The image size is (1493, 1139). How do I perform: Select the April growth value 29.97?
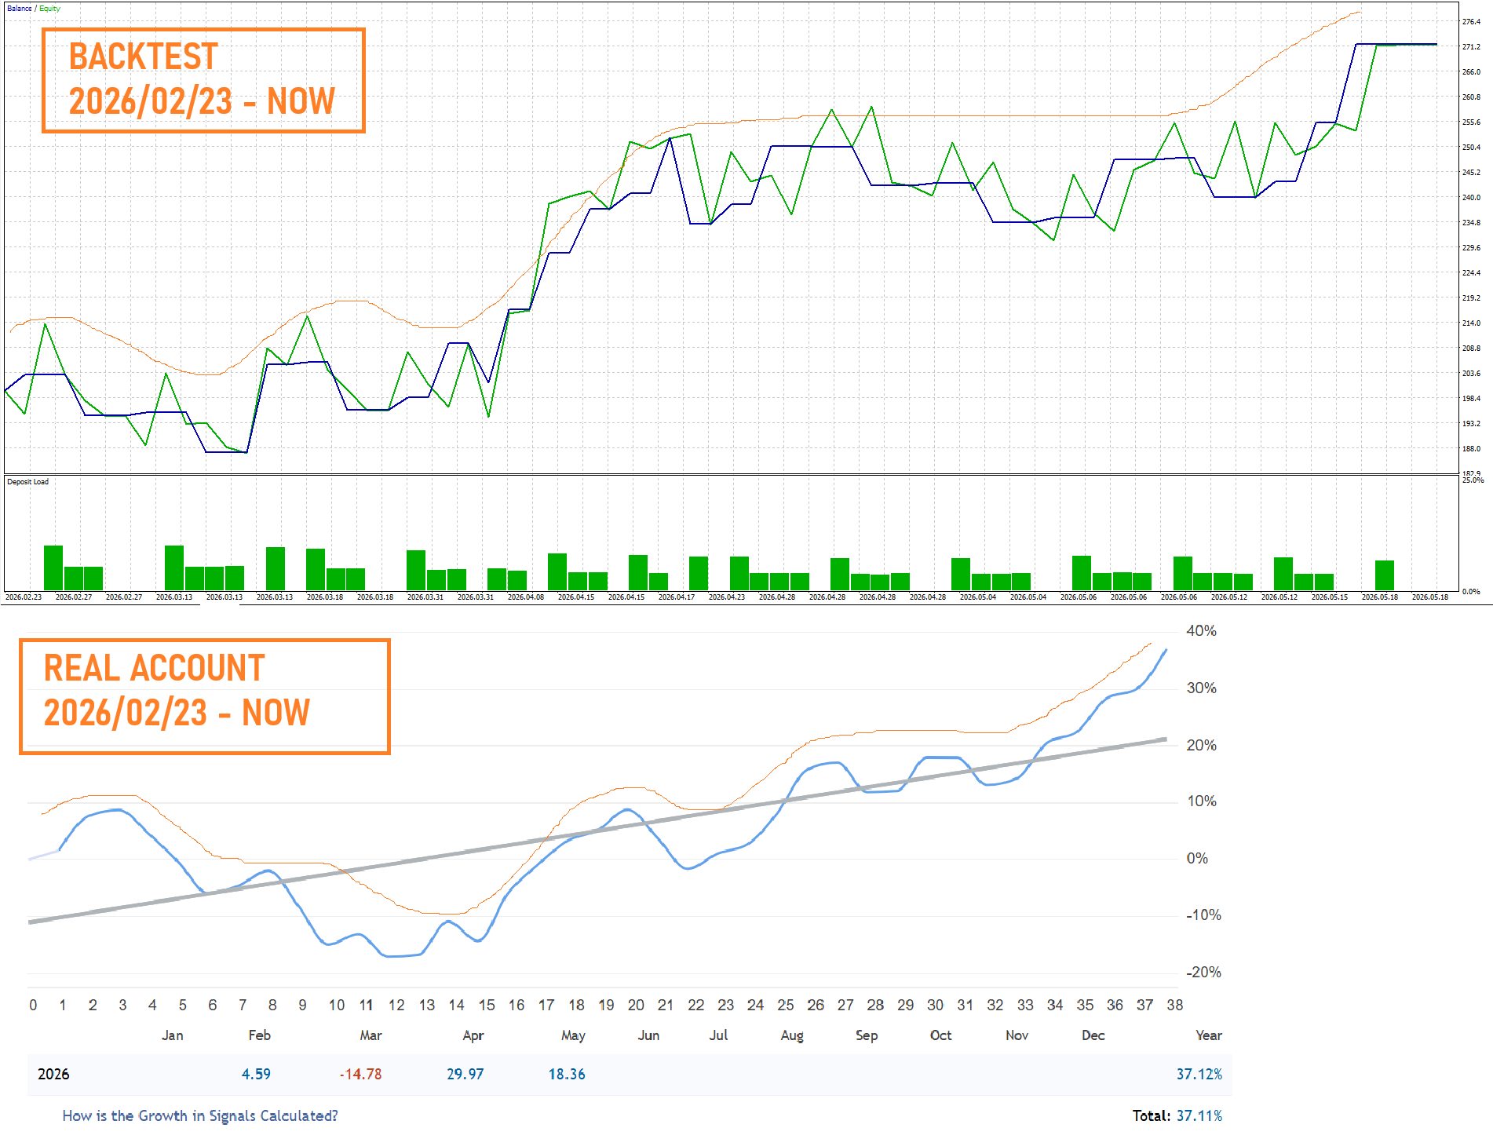[x=465, y=1074]
